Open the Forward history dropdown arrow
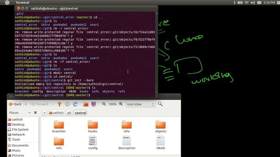 pos(52,104)
